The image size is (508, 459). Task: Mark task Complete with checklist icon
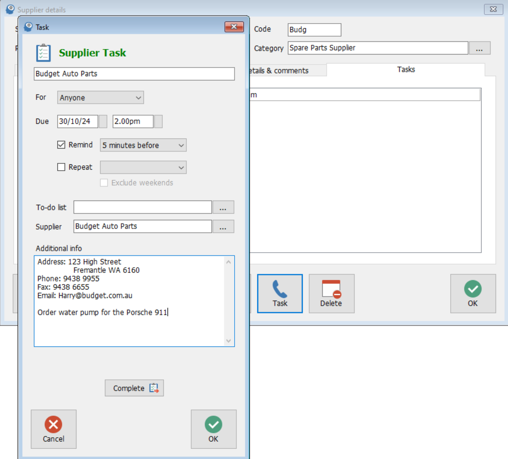point(134,388)
